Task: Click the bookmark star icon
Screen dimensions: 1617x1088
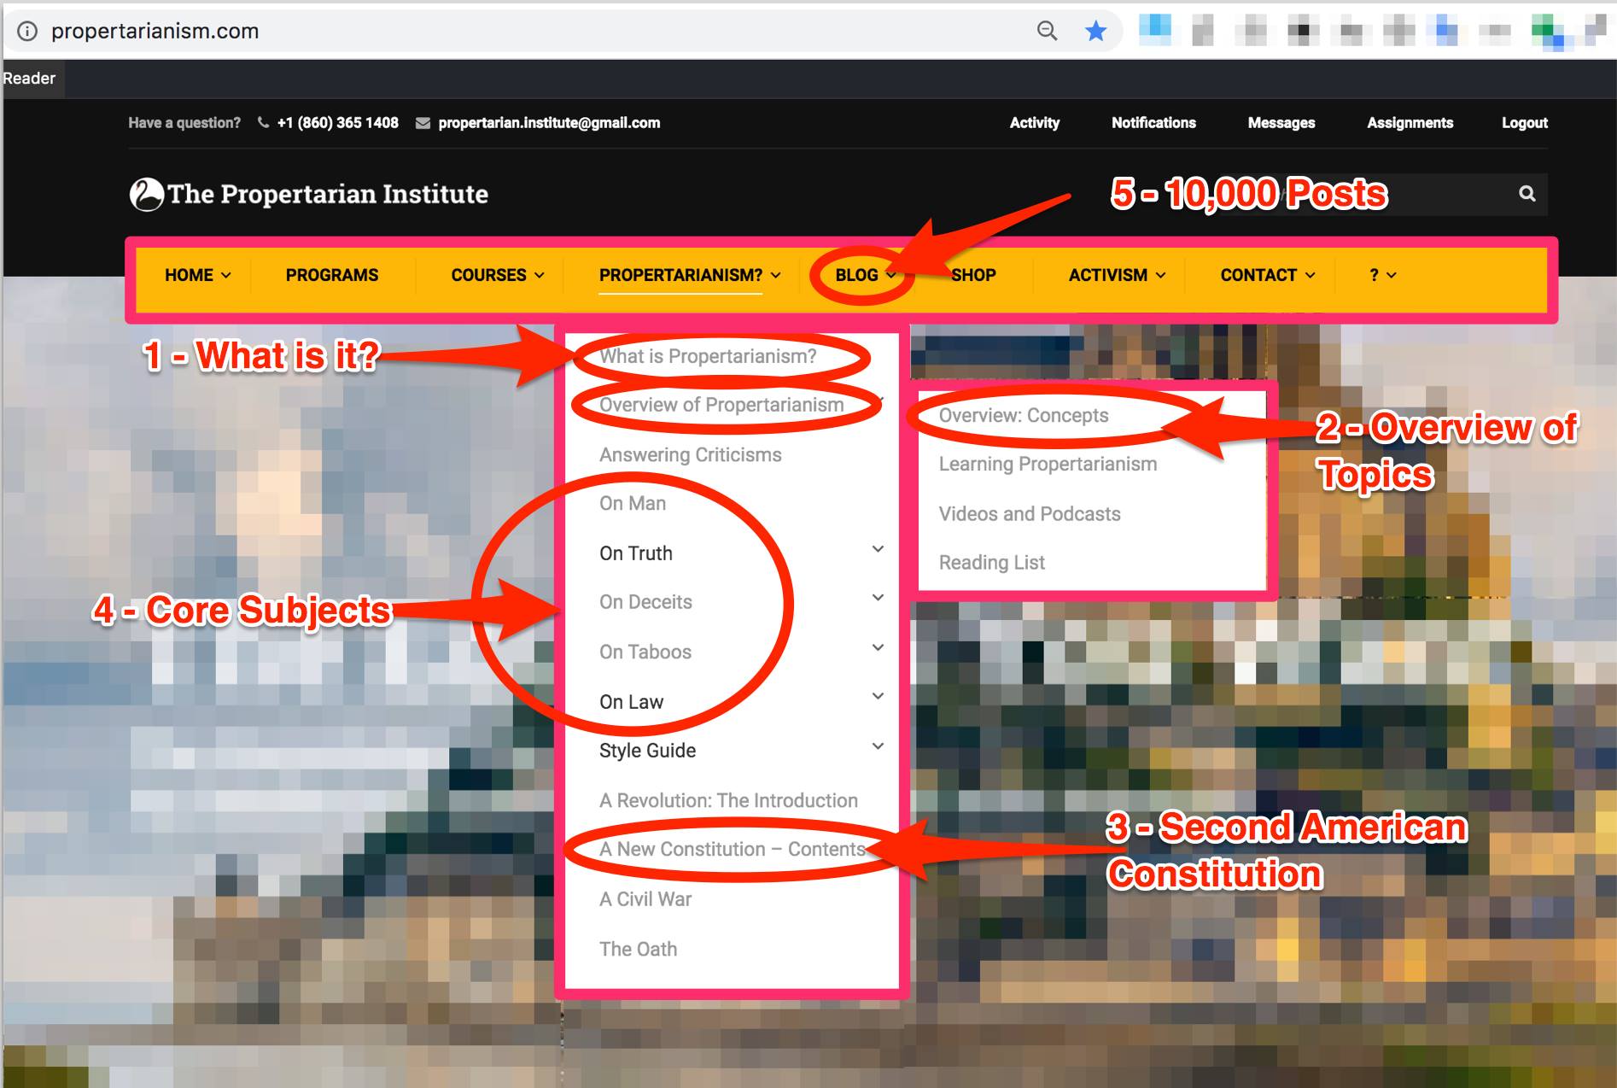Action: tap(1095, 32)
